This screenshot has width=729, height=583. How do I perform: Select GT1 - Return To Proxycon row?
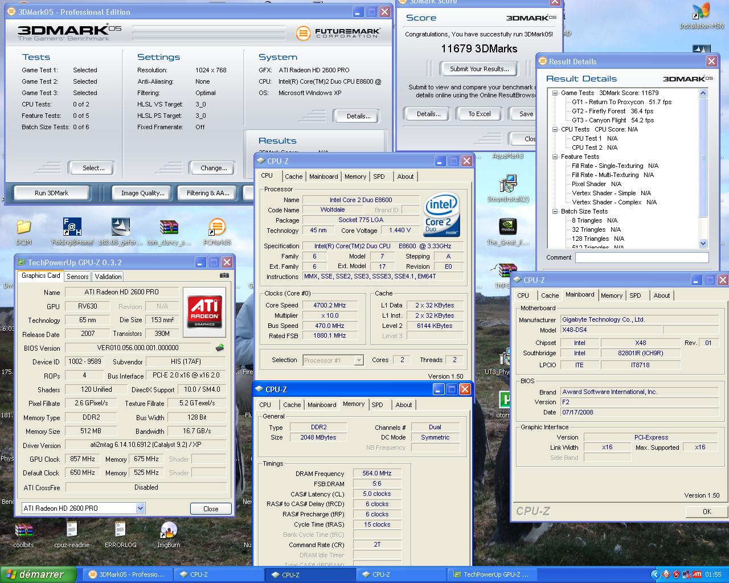(621, 102)
